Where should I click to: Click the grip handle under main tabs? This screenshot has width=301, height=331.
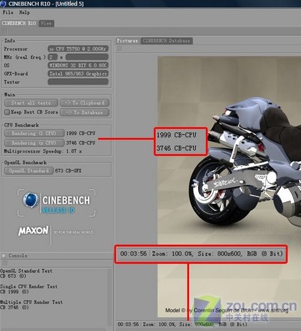coord(4,31)
